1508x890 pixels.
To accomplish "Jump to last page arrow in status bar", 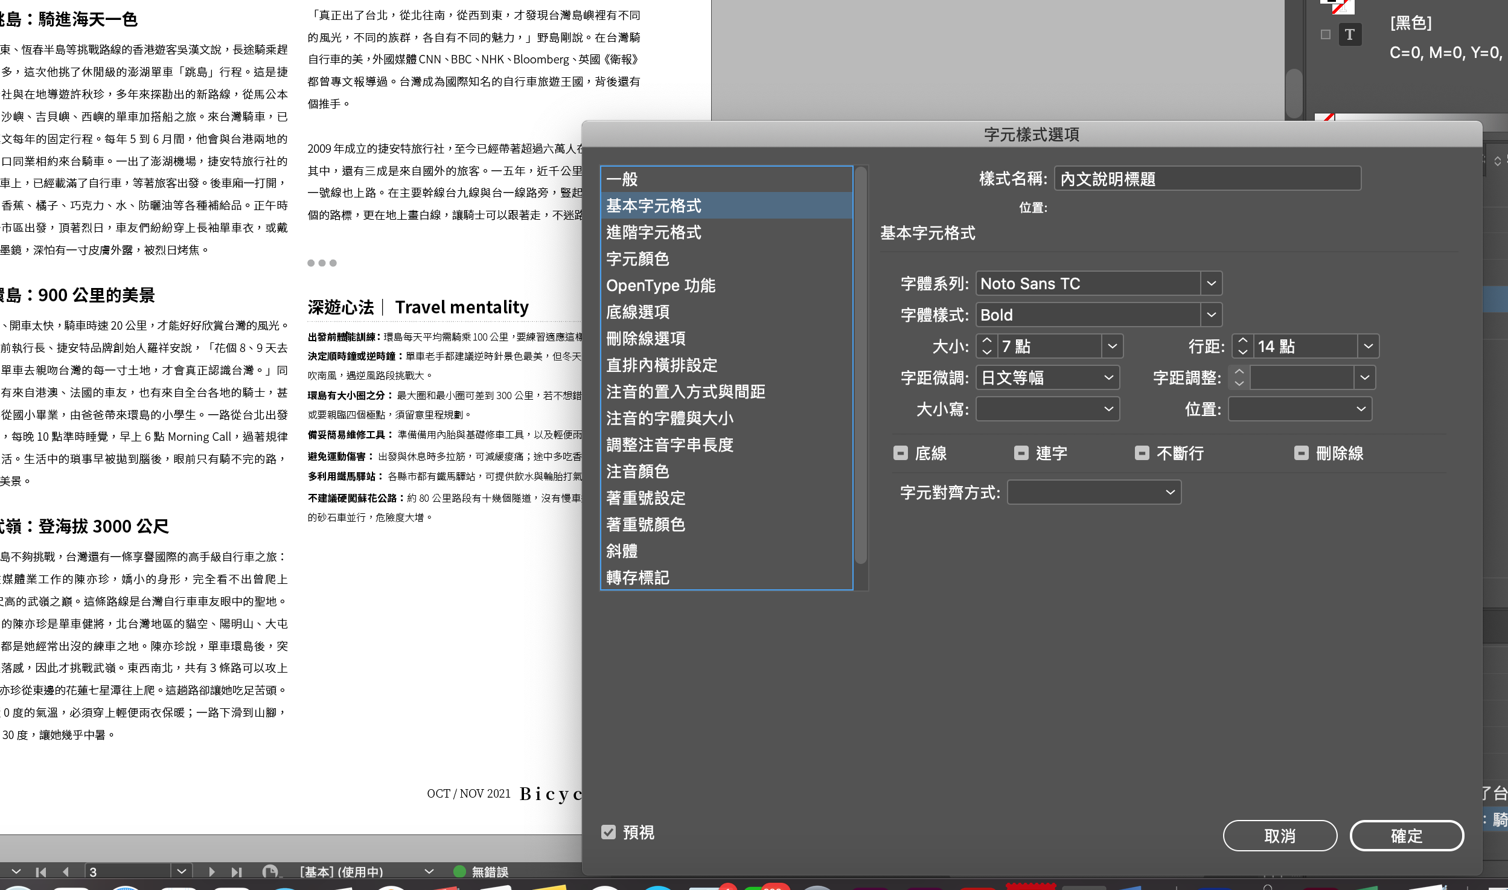I will [x=236, y=872].
